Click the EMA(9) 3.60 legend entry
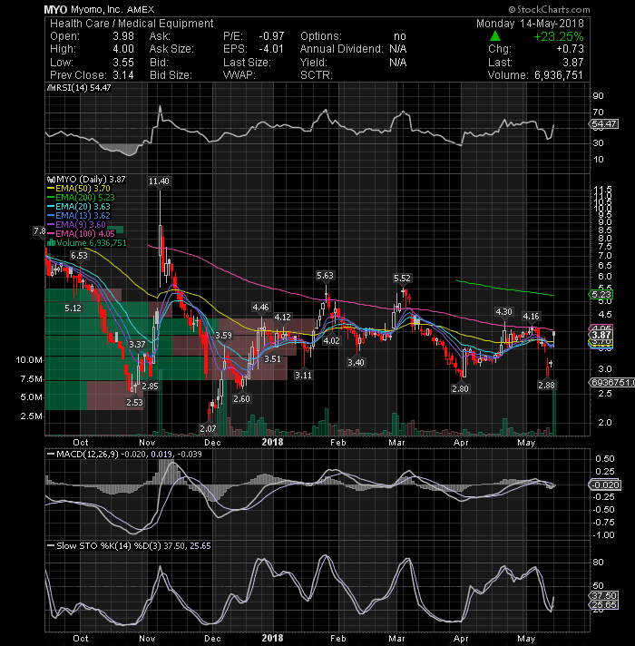This screenshot has width=635, height=646. tap(76, 225)
